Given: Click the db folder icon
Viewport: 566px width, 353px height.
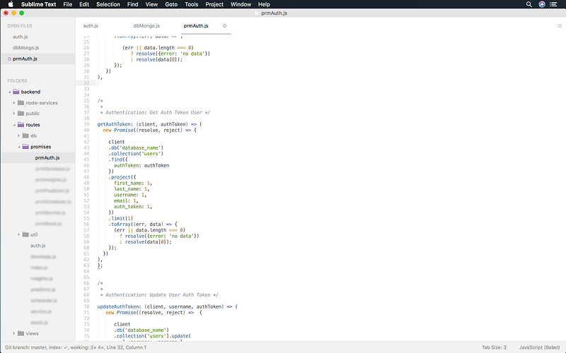Looking at the screenshot, I should (x=25, y=136).
